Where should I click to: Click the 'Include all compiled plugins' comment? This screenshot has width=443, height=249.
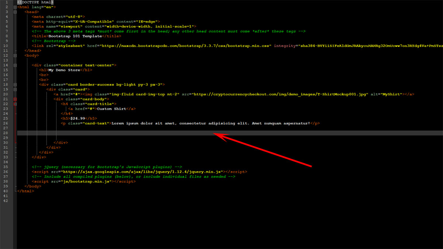(x=134, y=176)
